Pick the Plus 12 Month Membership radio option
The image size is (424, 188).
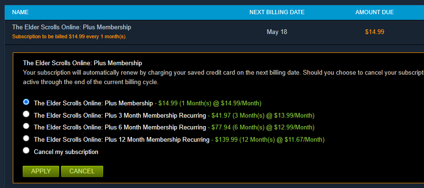(26, 138)
